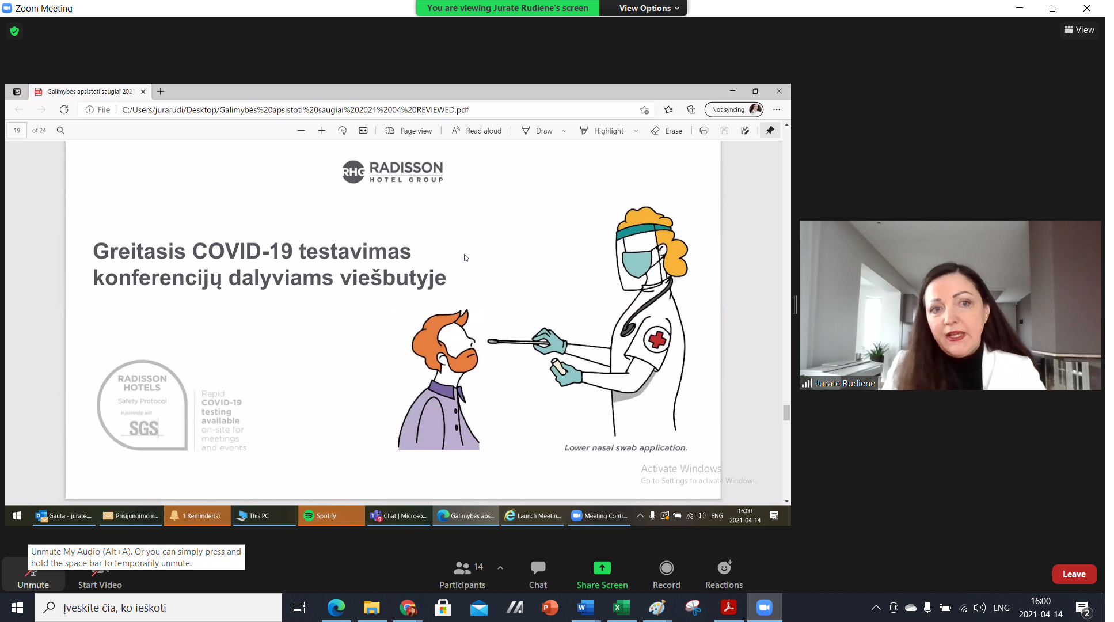Click Jurate Rudiene's video thumbnail
This screenshot has height=622, width=1114.
[950, 305]
